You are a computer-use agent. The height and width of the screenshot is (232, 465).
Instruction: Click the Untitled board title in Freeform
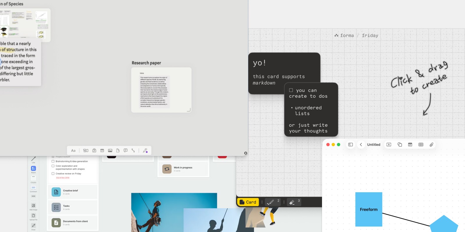pos(373,144)
